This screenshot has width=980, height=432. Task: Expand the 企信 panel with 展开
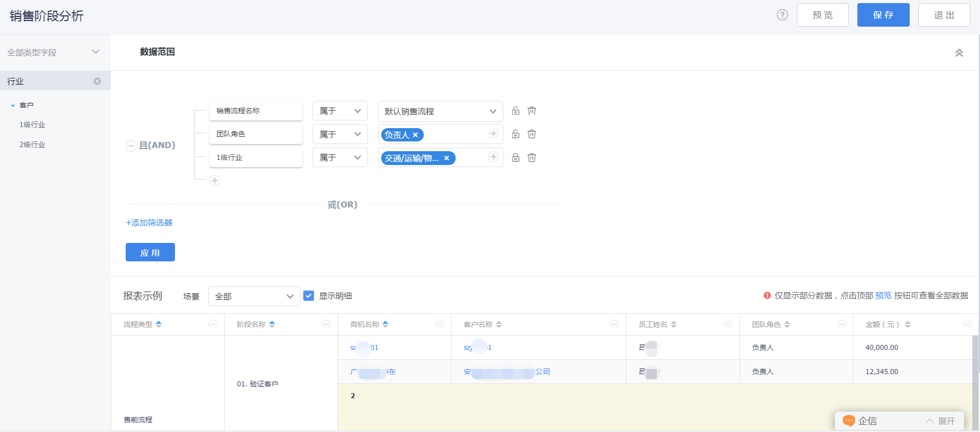coord(941,421)
